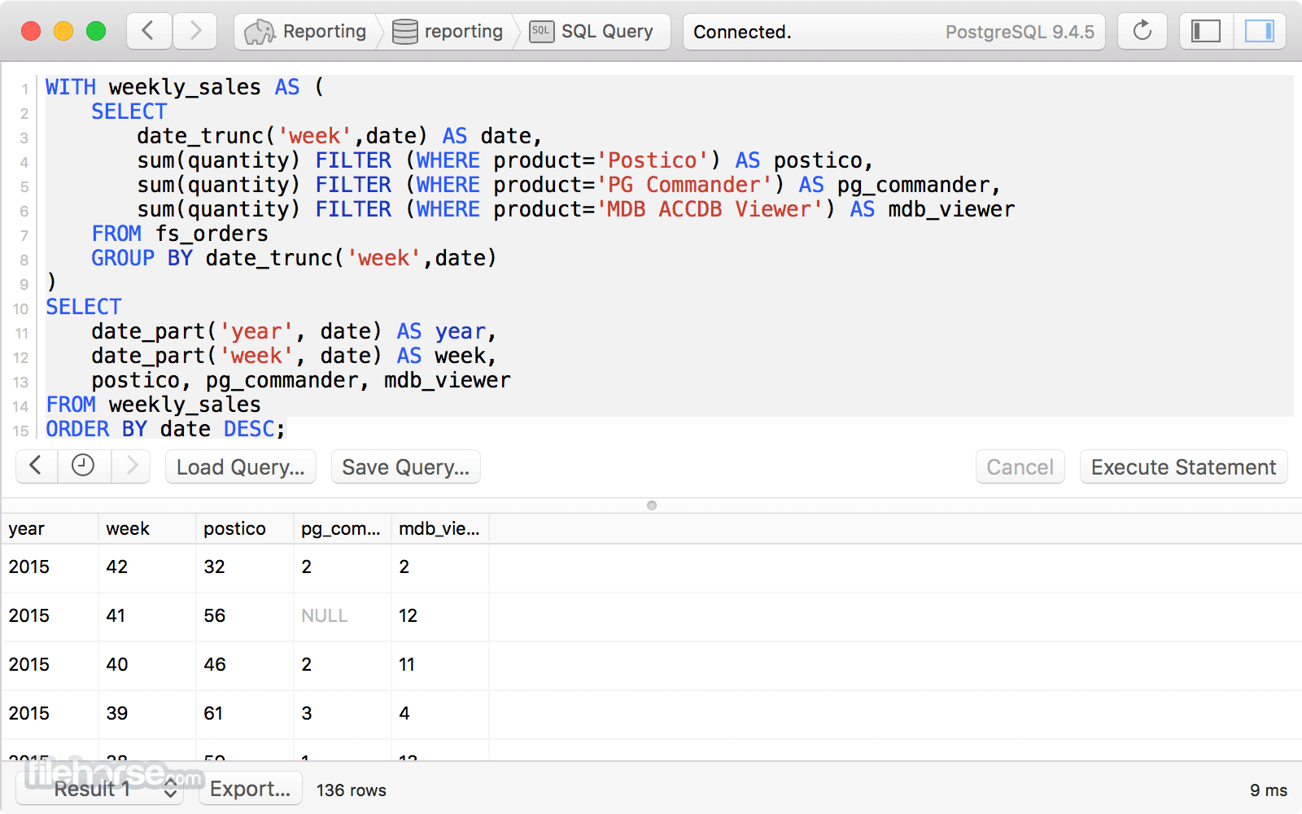This screenshot has width=1302, height=814.
Task: Show next query in history
Action: click(x=132, y=466)
